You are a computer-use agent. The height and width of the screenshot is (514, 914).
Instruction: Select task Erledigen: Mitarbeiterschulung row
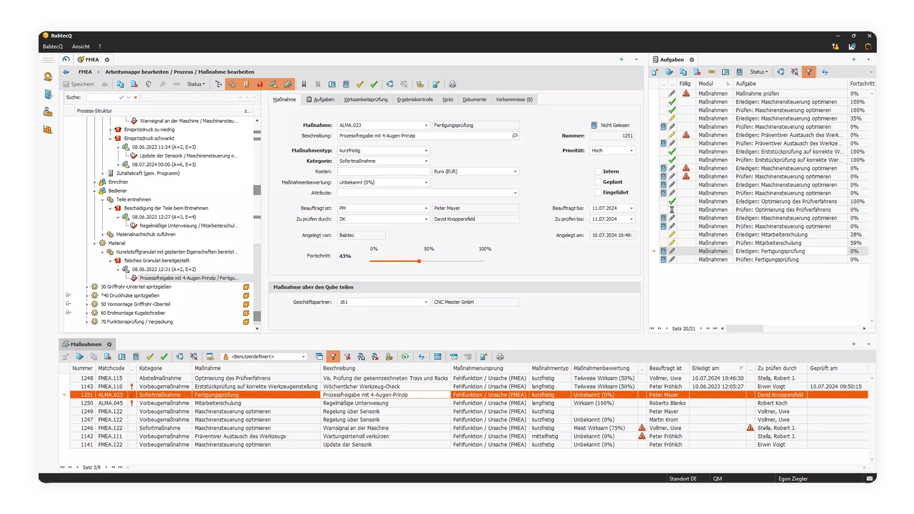click(x=763, y=235)
